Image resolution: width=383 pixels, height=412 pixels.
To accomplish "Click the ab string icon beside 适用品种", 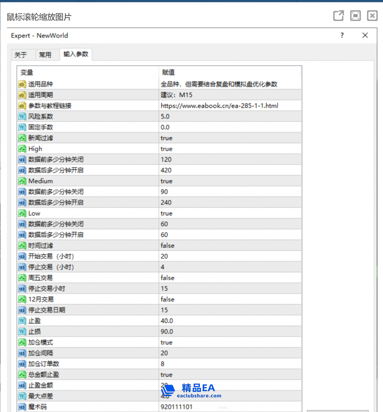I will click(22, 84).
